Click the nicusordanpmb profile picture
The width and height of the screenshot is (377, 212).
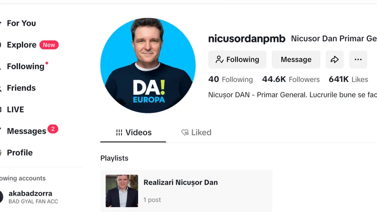coord(148,65)
